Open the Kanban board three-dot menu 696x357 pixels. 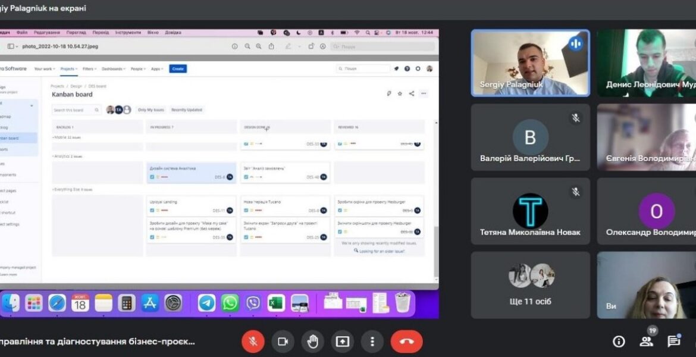[424, 93]
